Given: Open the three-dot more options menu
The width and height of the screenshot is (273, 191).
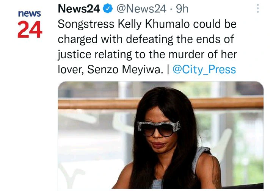Looking at the screenshot, I should click(x=258, y=8).
